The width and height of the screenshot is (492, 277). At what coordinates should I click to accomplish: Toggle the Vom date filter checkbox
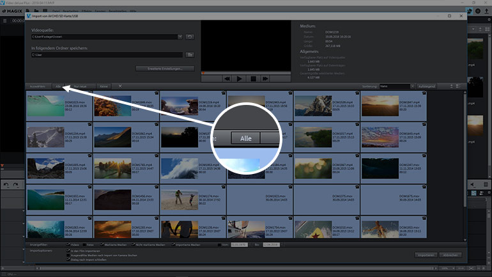click(x=219, y=244)
